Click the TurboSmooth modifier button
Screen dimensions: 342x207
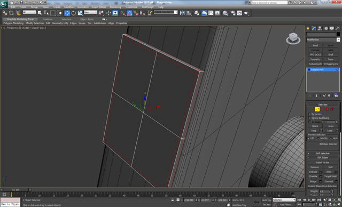point(315,64)
